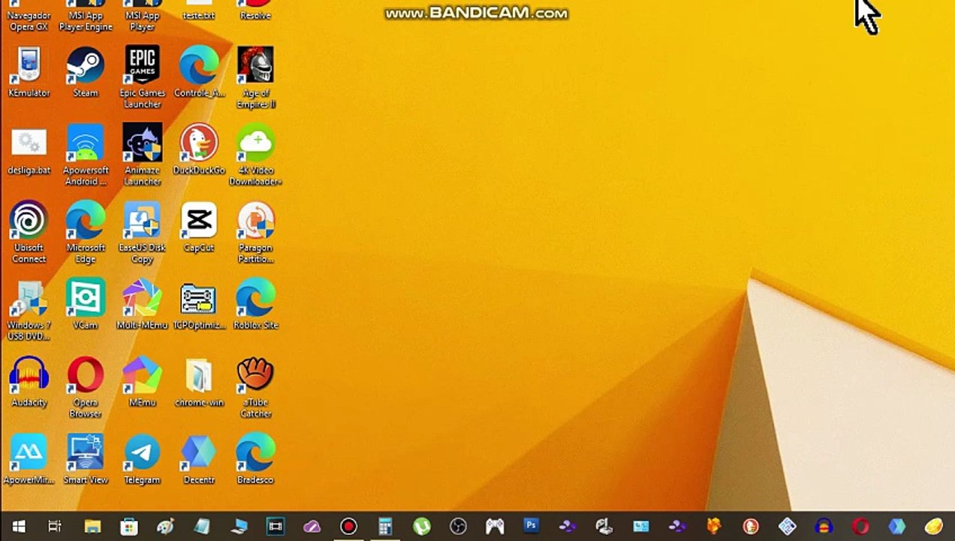
Task: Select the MSI App Player Engine shortcut
Action: (86, 16)
